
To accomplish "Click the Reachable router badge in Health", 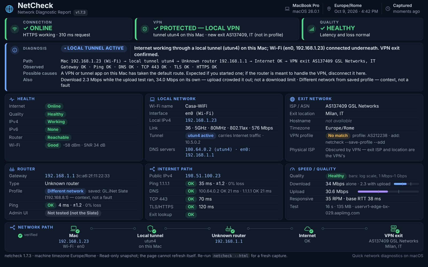I will click(58, 138).
